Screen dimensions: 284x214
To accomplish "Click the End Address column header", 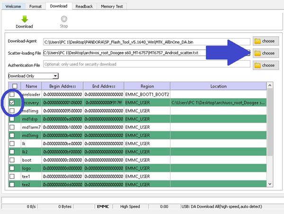I will [x=104, y=86].
